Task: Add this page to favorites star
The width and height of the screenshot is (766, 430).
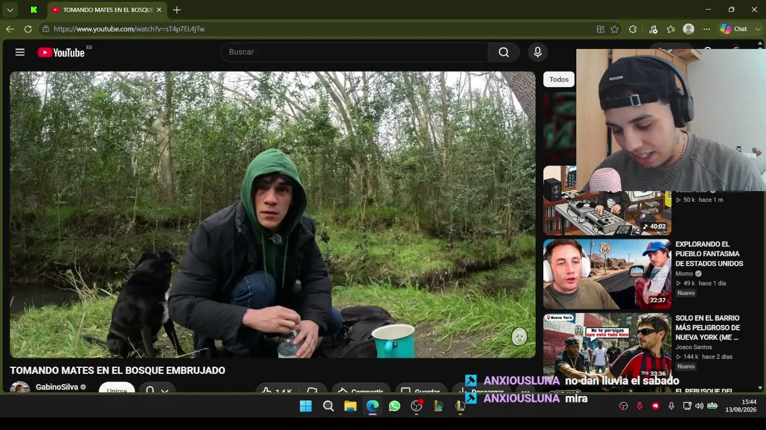Action: click(x=615, y=29)
